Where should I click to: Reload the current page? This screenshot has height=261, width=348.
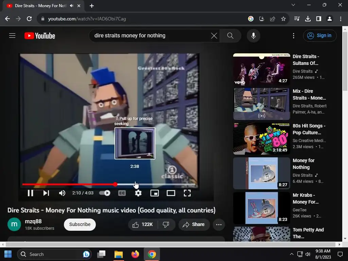click(29, 19)
